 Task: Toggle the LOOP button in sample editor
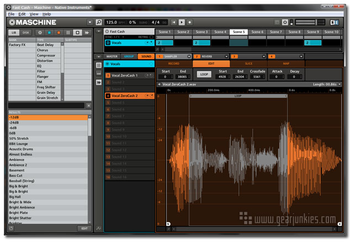click(x=204, y=74)
